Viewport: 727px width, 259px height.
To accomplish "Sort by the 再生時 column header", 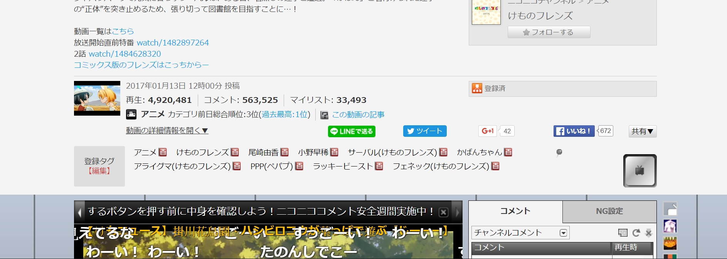I will [631, 248].
